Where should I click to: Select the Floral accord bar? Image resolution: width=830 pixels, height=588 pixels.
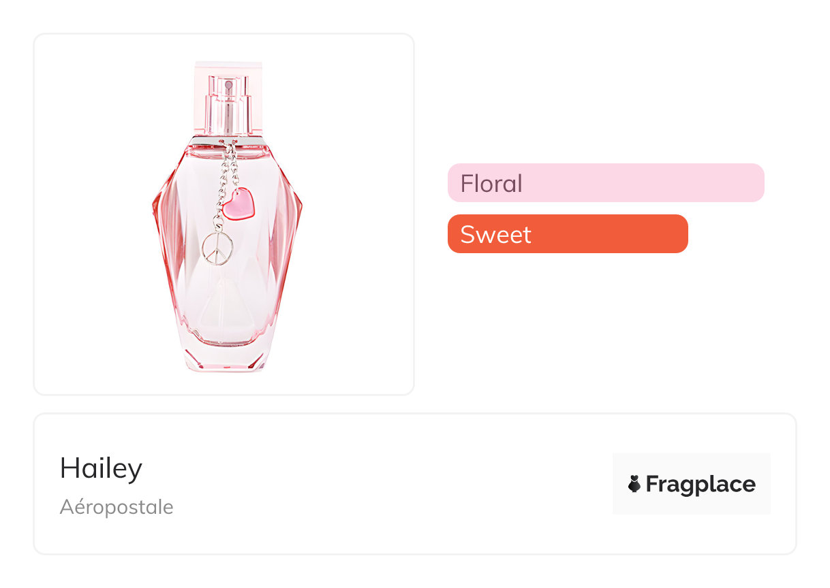point(605,183)
